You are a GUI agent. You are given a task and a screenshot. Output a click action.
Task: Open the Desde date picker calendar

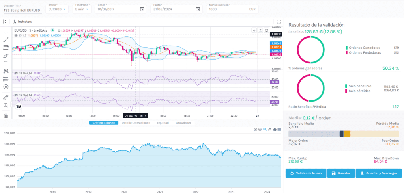pyautogui.click(x=142, y=9)
